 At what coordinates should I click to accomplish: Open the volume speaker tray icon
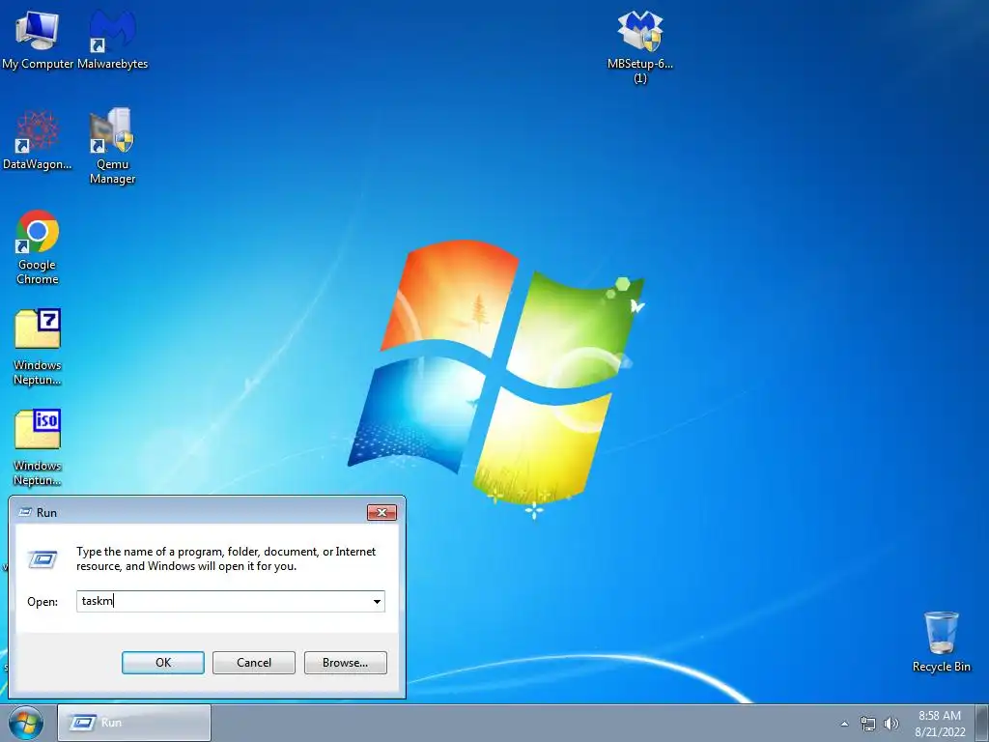(891, 724)
